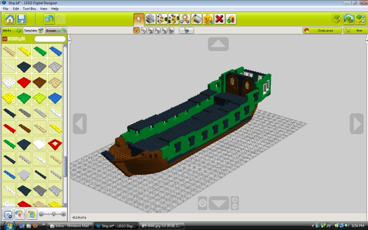The height and width of the screenshot is (230, 368).
Task: Enable shape selection sub-tool
Action: coord(164,30)
